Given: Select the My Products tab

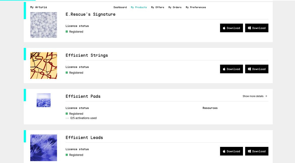Looking at the screenshot, I should coord(139,7).
